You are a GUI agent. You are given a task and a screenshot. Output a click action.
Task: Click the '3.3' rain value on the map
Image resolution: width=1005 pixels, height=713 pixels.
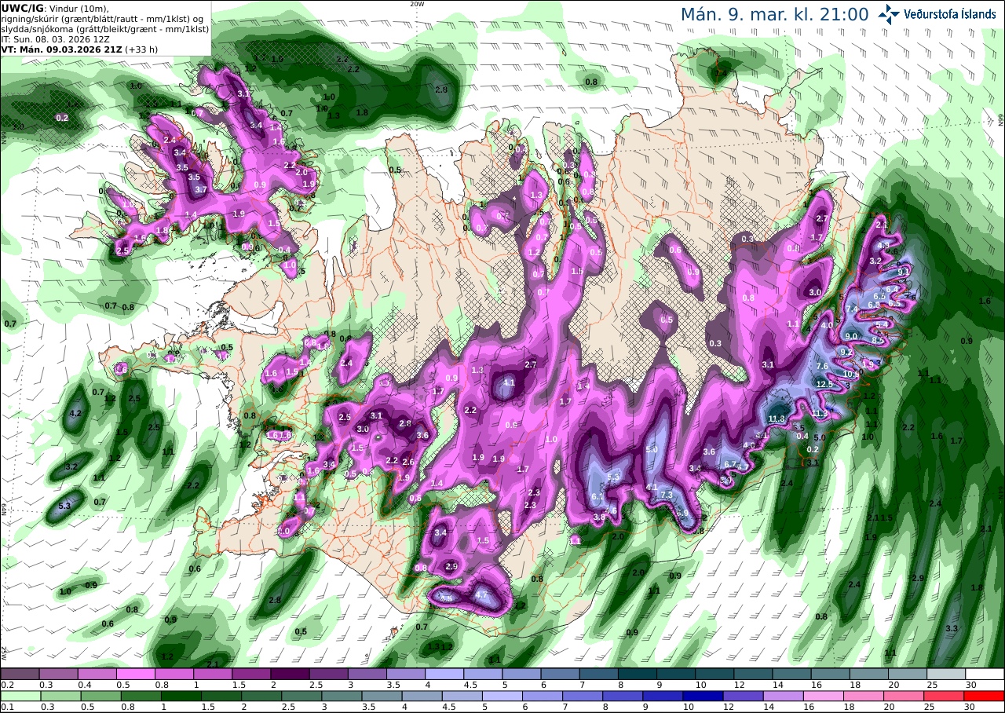pyautogui.click(x=952, y=629)
